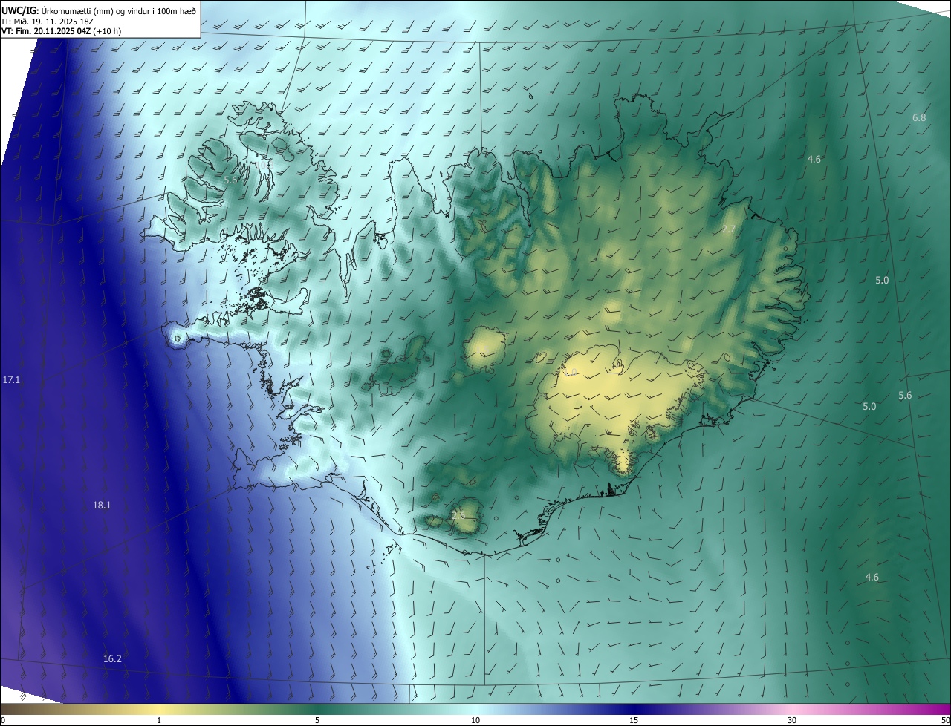Click the 16.2 value on the map

(x=112, y=659)
